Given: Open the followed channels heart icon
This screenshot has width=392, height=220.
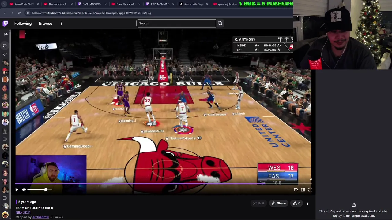Looking at the screenshot, I should (5, 54).
